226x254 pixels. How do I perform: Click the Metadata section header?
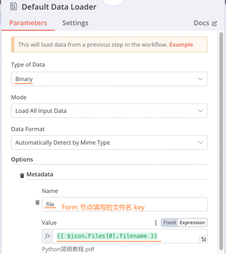pyautogui.click(x=40, y=175)
